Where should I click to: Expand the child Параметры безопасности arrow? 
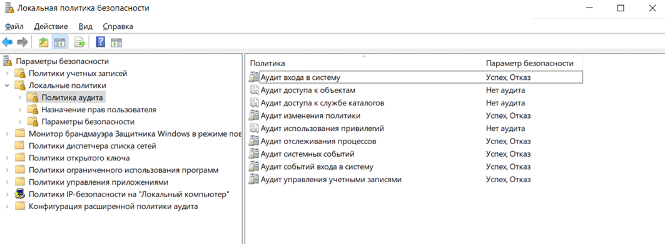click(x=20, y=122)
